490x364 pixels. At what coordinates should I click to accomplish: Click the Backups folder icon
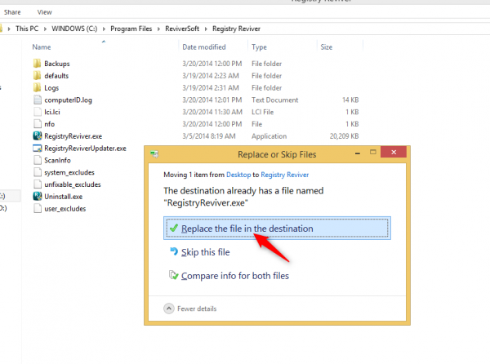37,64
